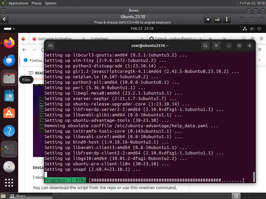The height and width of the screenshot is (199, 266).
Task: Show Applications grid in the dock
Action: point(9,183)
